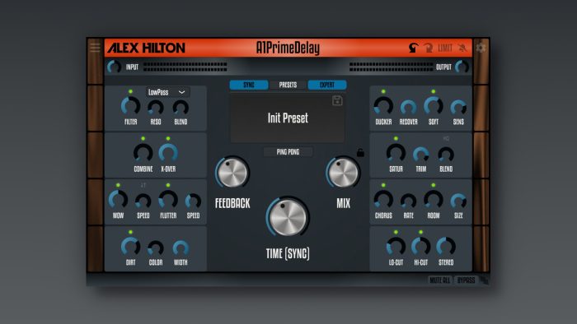This screenshot has height=324, width=577.
Task: Click the TRIM knob
Action: (x=421, y=155)
